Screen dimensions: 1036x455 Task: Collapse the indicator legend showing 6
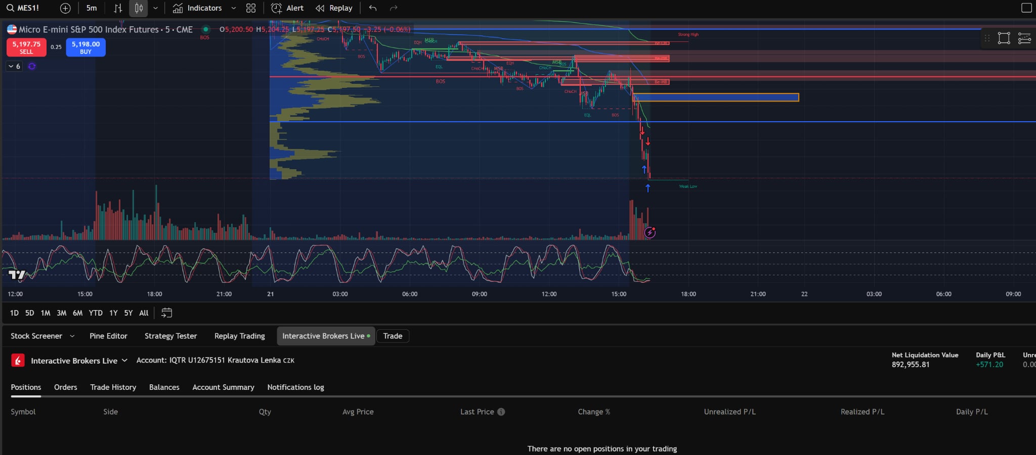tap(14, 66)
